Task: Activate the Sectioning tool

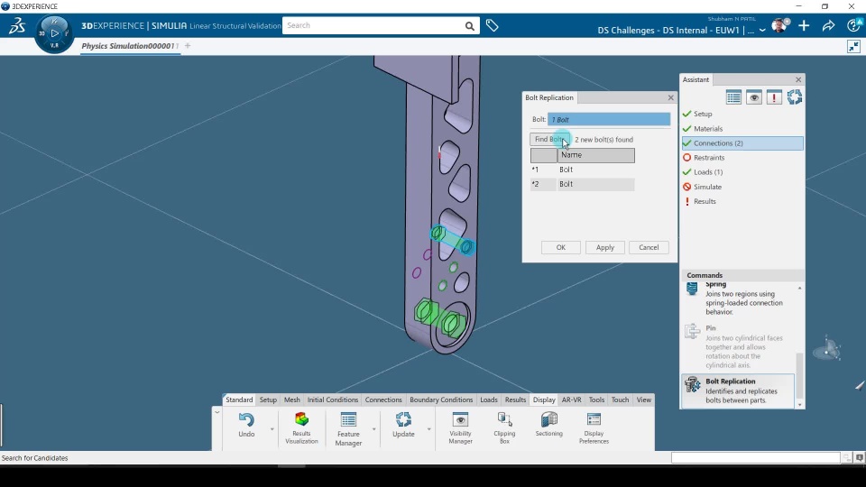Action: click(x=549, y=424)
